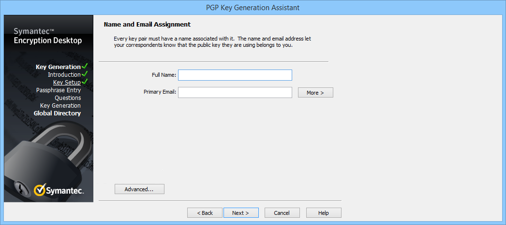This screenshot has width=506, height=225.
Task: Go back to the previous step
Action: click(x=205, y=213)
